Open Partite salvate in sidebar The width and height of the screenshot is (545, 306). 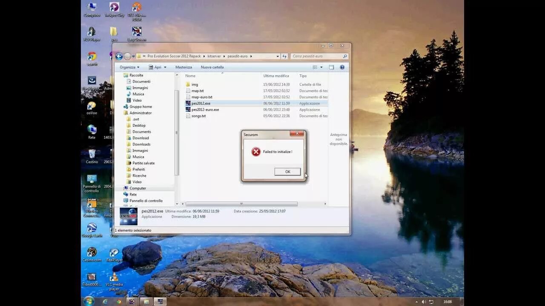point(143,163)
